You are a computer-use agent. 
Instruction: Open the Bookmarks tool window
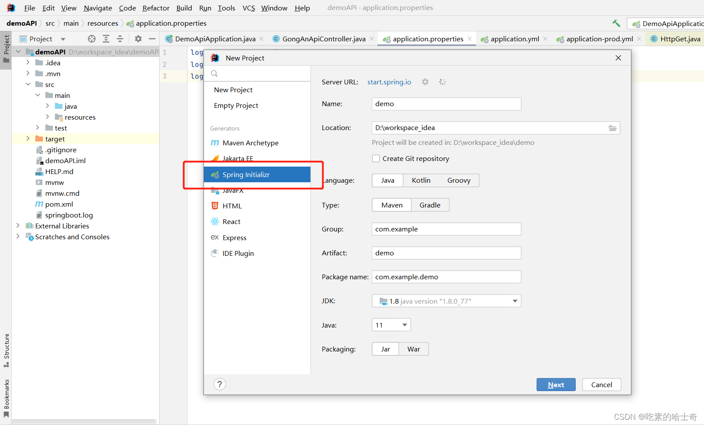(6, 398)
